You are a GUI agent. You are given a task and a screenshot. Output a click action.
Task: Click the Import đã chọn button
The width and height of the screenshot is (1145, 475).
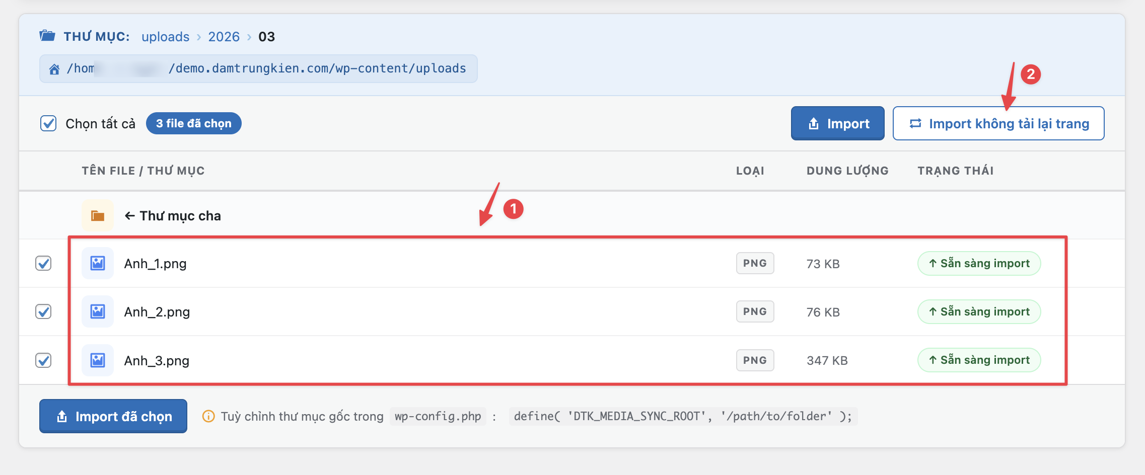(x=113, y=416)
